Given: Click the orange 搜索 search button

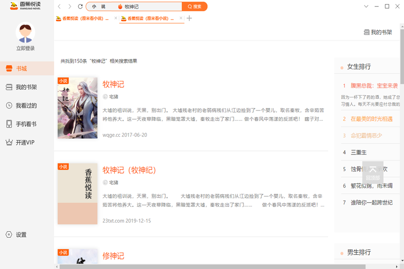Looking at the screenshot, I should pyautogui.click(x=195, y=7).
